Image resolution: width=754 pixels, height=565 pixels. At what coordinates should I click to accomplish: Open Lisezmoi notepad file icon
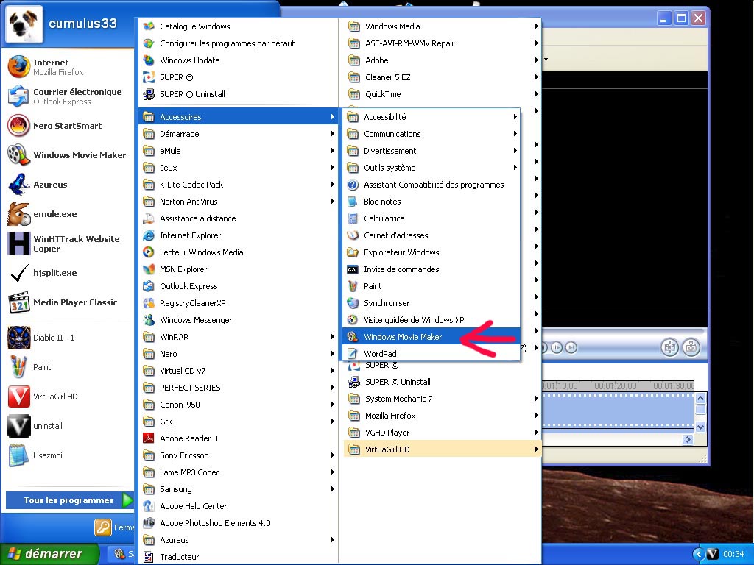18,455
